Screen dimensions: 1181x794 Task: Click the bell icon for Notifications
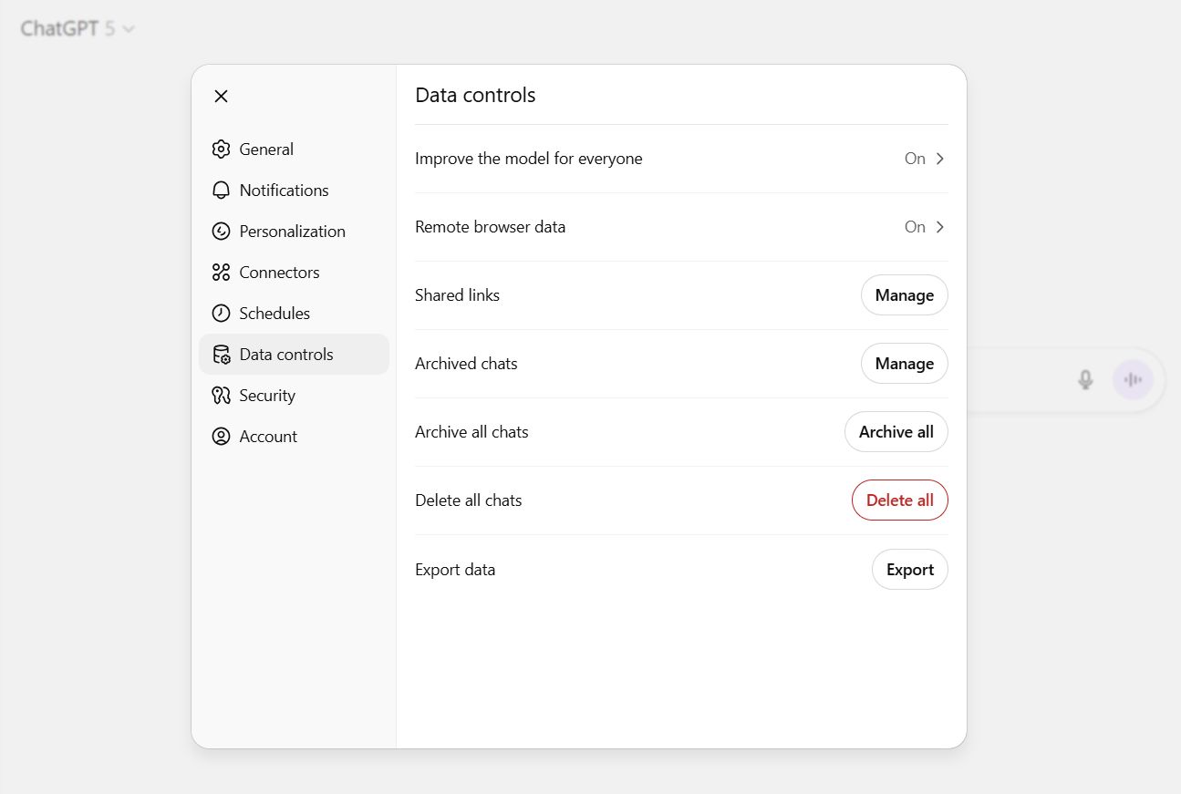(221, 191)
